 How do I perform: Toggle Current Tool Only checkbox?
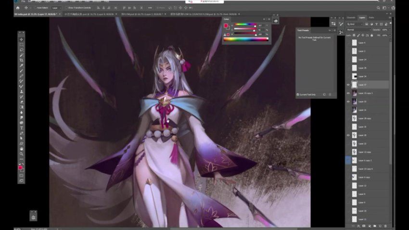click(298, 94)
